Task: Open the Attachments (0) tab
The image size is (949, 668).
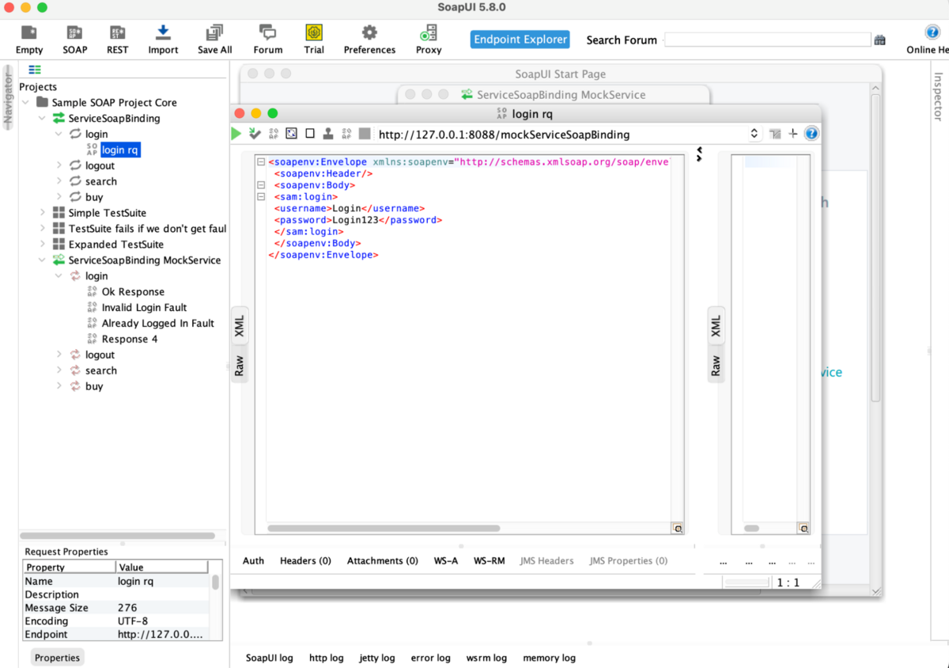Action: coord(383,560)
